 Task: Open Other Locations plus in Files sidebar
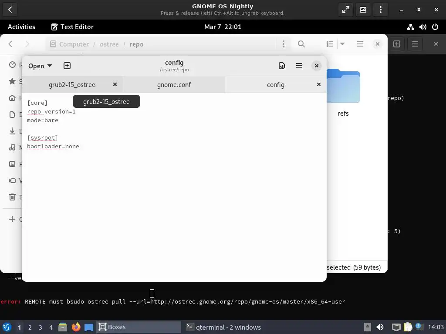click(x=12, y=219)
